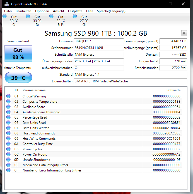Open the Sprache(Language) menu
193x194 pixels.
point(111,11)
